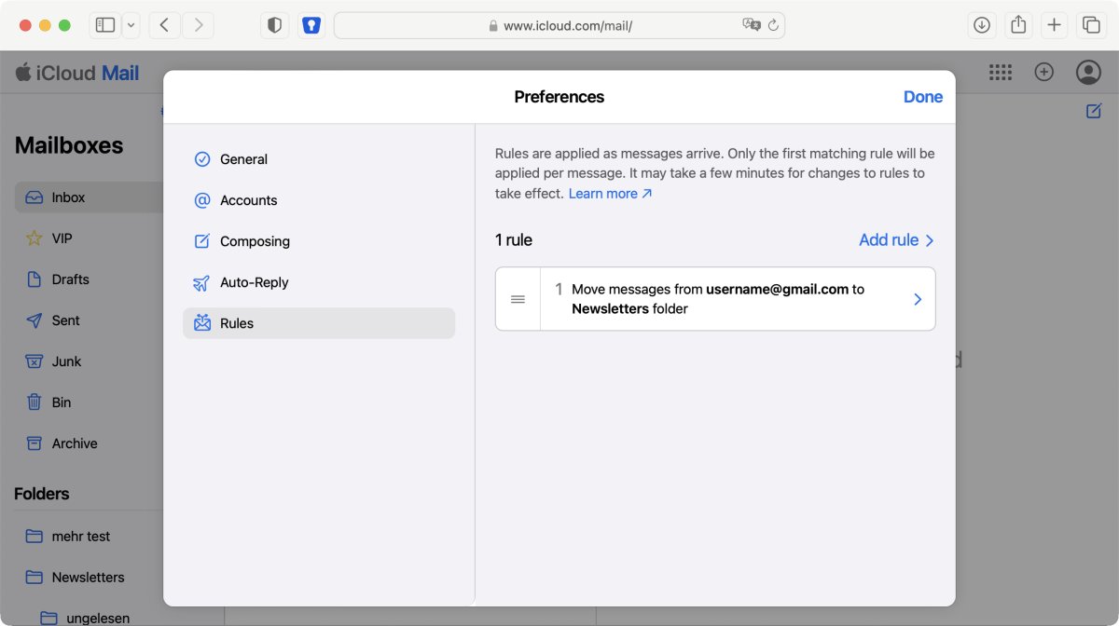
Task: Follow the Learn more link
Action: pyautogui.click(x=610, y=194)
